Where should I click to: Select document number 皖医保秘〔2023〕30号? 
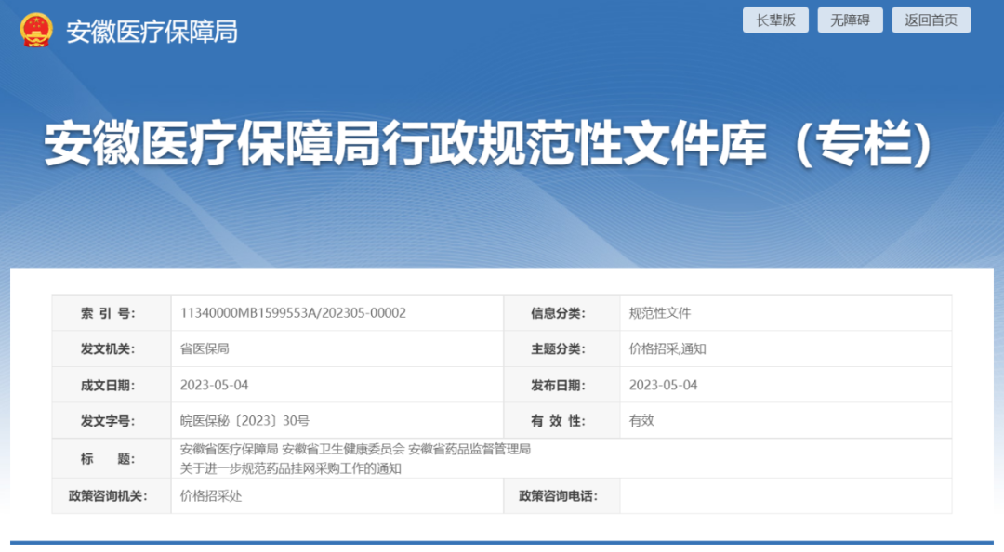[244, 421]
